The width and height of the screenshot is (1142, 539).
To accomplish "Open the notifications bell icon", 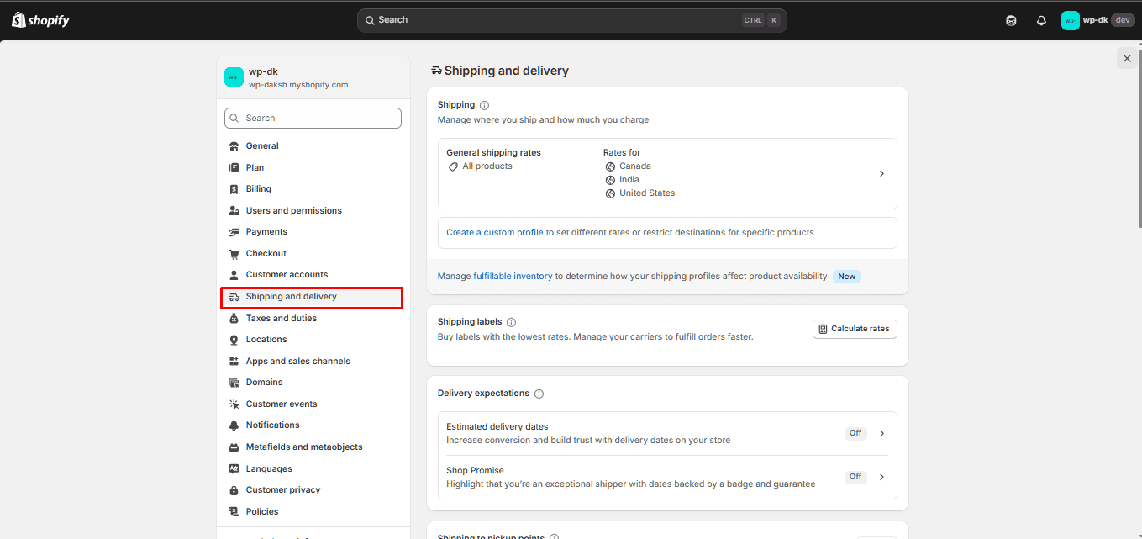I will [1041, 21].
